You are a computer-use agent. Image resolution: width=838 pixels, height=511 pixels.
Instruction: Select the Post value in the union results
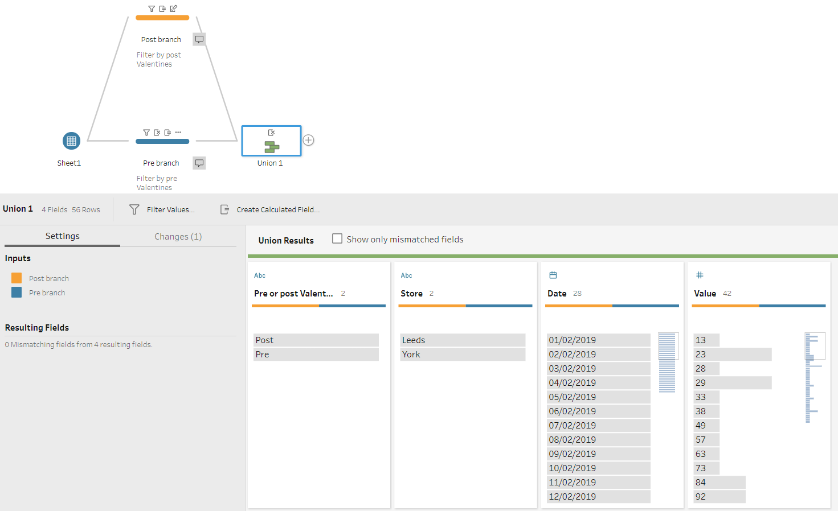[x=316, y=340]
